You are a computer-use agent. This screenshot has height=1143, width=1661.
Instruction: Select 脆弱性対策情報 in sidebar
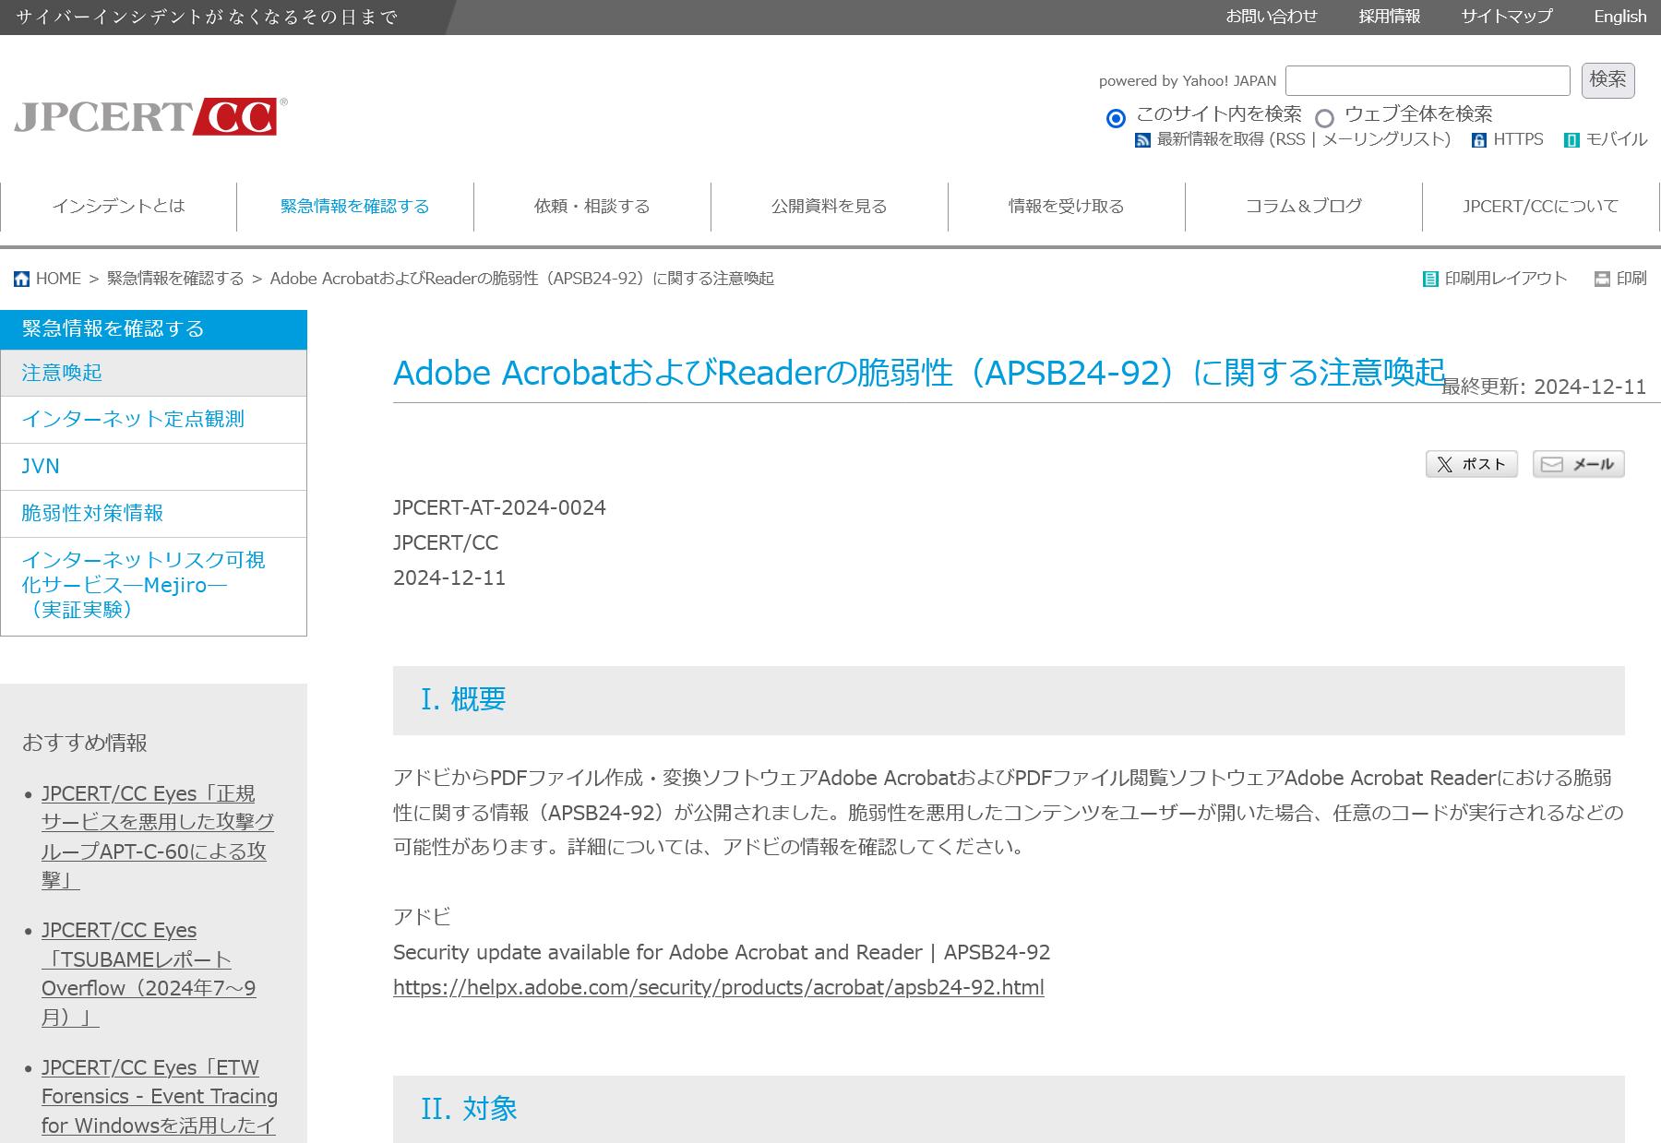pos(153,514)
